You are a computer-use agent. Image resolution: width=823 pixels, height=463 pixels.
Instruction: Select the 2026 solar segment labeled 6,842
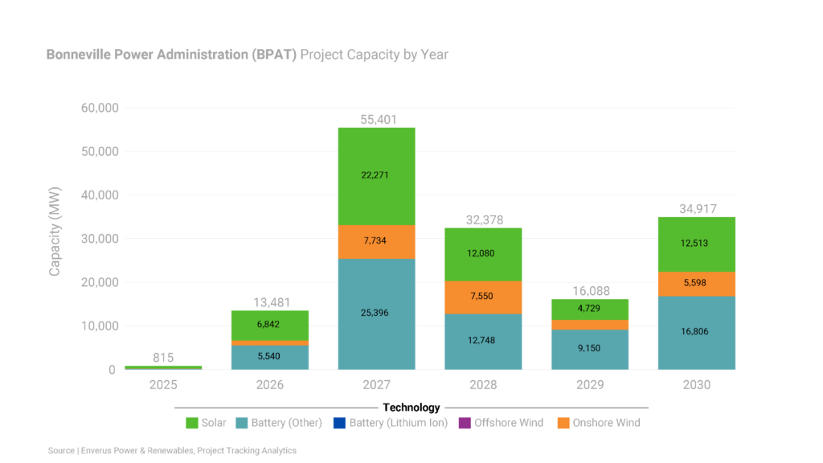269,325
